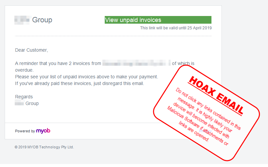Click the red HOAX EMAIL stamp title

(x=215, y=94)
